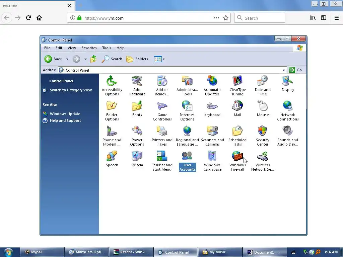Viewport: 343px width, 257px height.
Task: Switch to ManyCam Options taskbar button
Action: (86, 252)
